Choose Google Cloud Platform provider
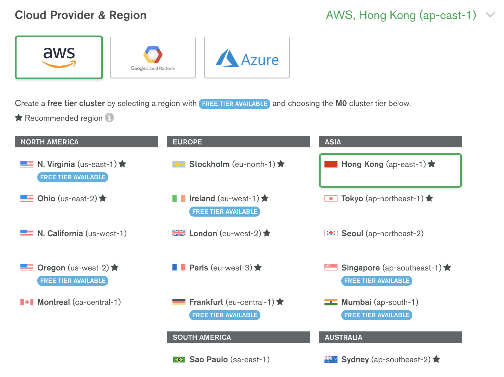The height and width of the screenshot is (377, 504). click(x=153, y=57)
